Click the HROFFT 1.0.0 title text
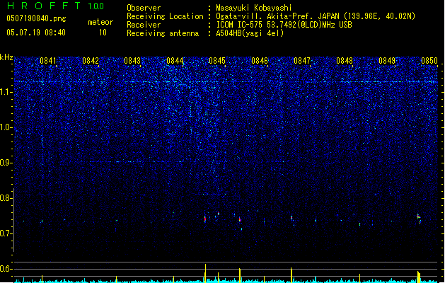 55,6
